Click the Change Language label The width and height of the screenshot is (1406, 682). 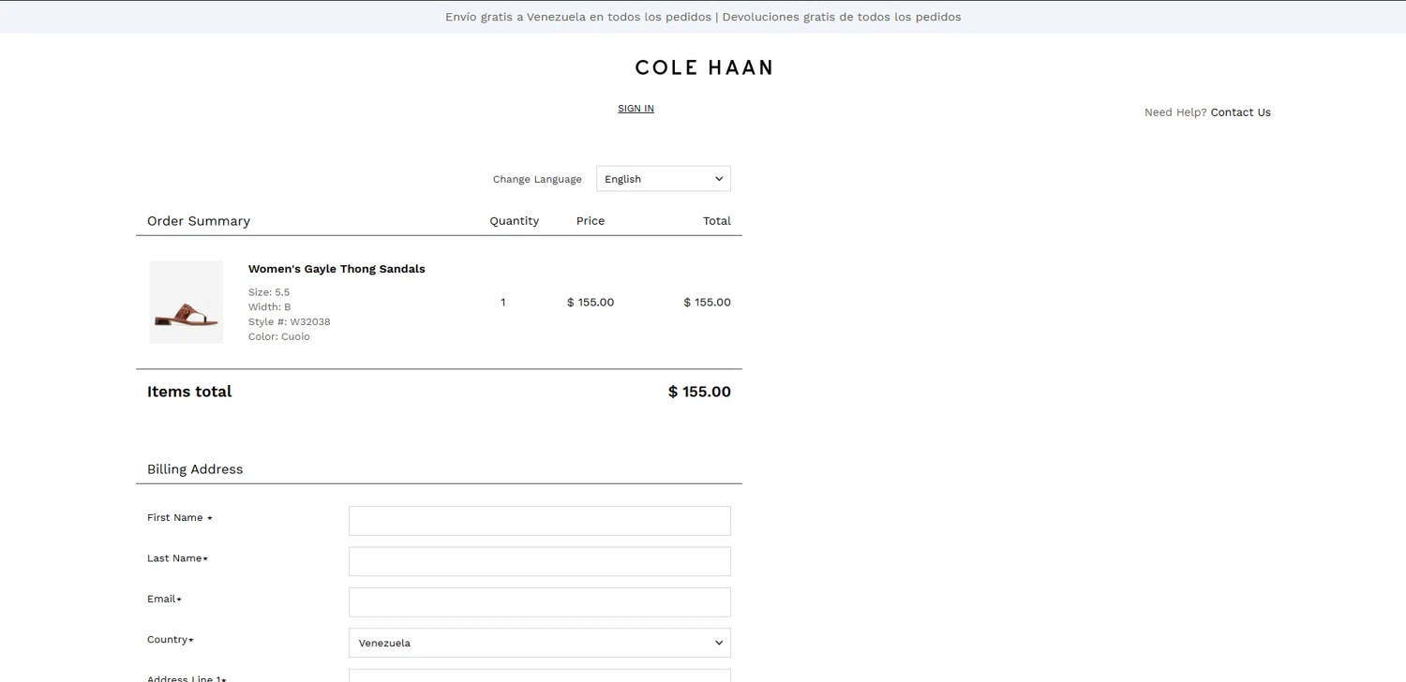pos(537,179)
